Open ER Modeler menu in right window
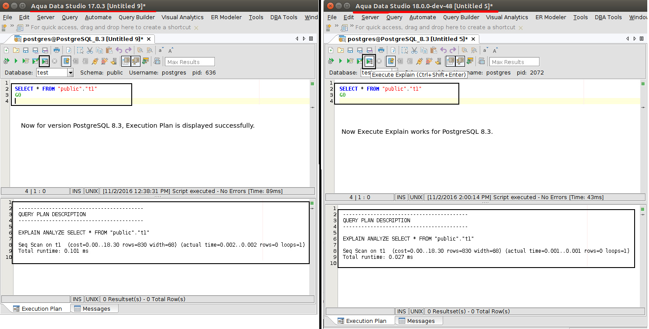This screenshot has height=329, width=649. pyautogui.click(x=550, y=17)
